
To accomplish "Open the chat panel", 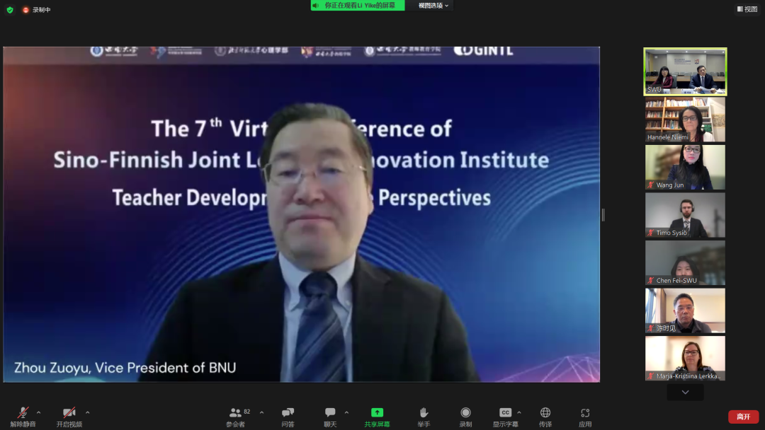I will 330,413.
